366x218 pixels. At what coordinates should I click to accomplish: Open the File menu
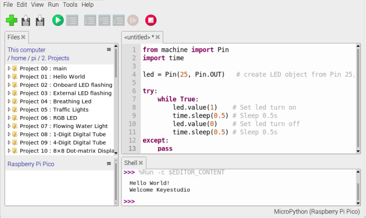(8, 5)
